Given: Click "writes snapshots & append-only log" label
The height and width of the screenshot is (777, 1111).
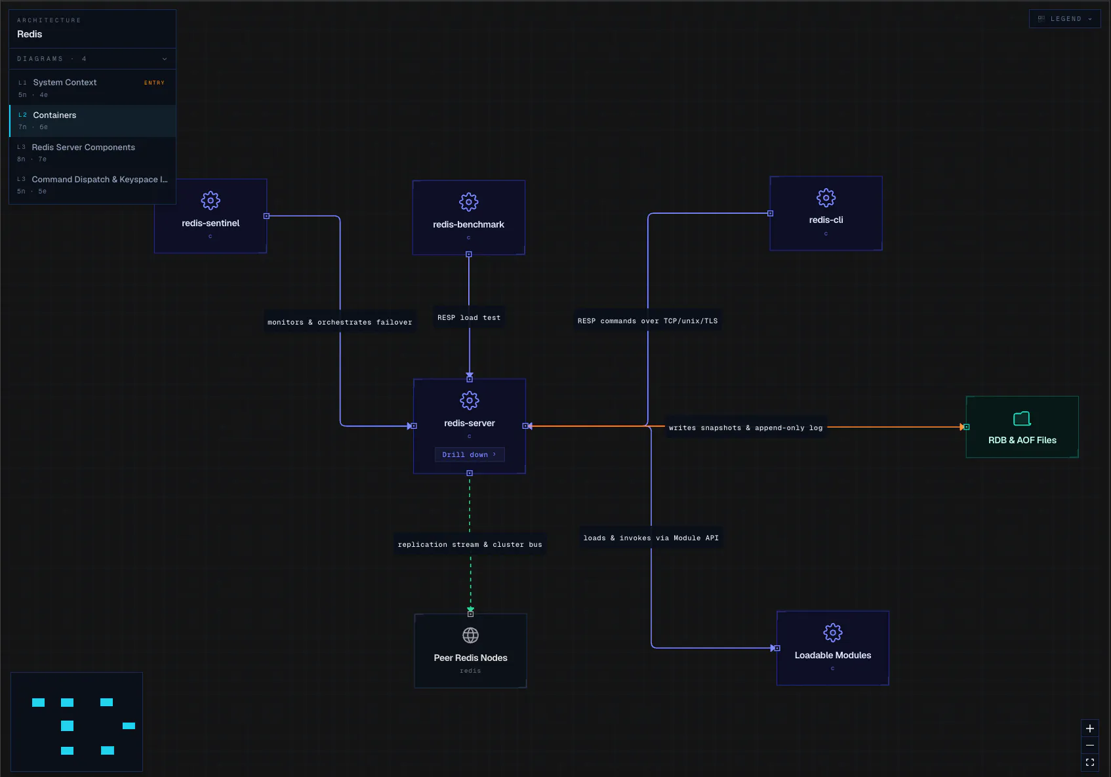Looking at the screenshot, I should coord(746,428).
